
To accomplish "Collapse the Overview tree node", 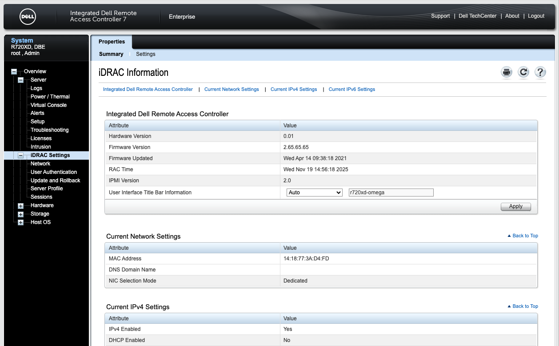I will (13, 71).
